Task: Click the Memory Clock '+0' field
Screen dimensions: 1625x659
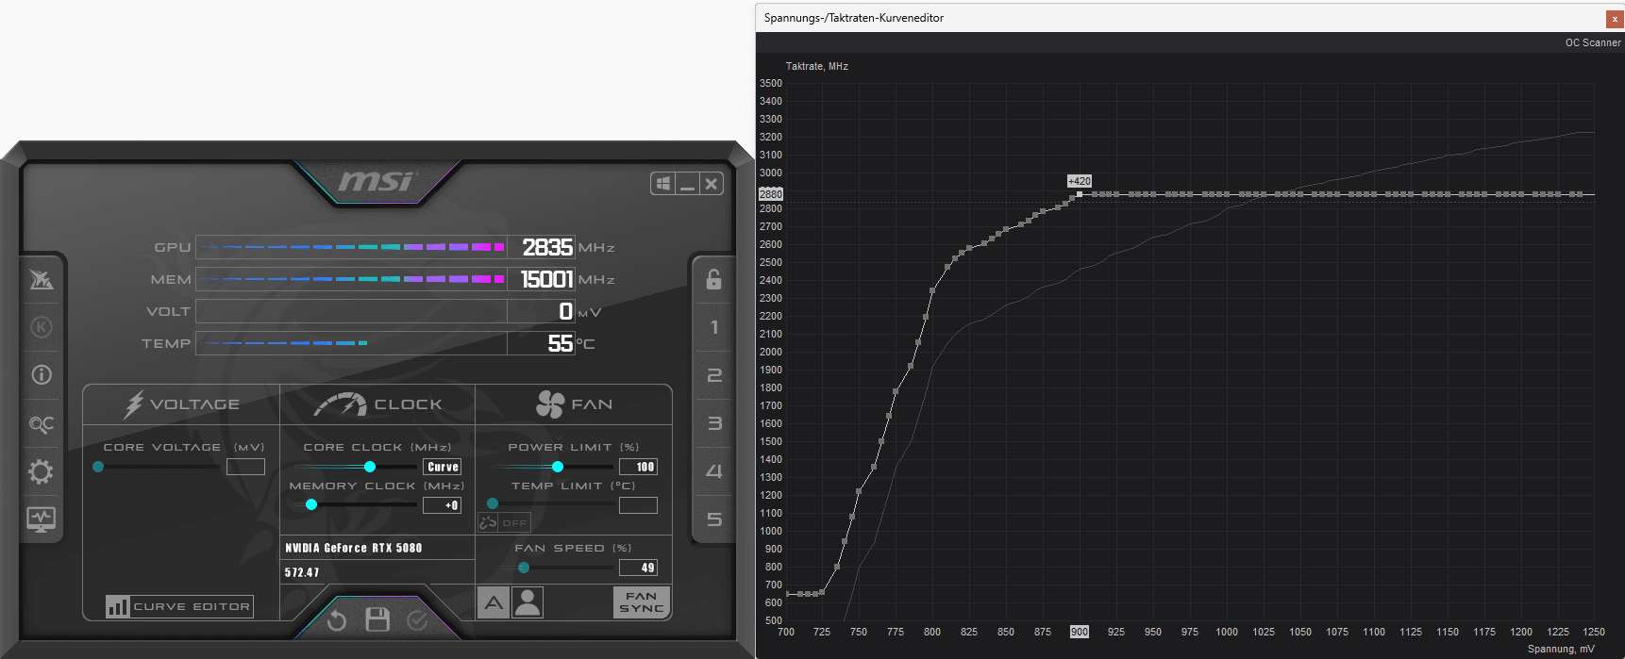Action: (x=443, y=505)
